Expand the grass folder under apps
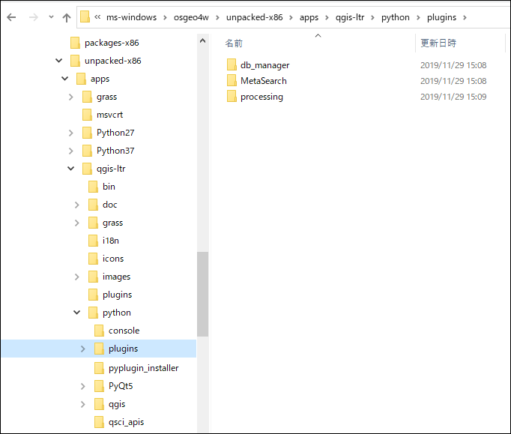Viewport: 511px width, 434px height. tap(70, 97)
